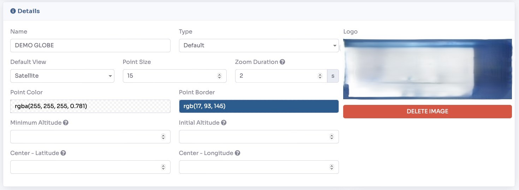Click the Center - Latitude stepper arrows

tap(163, 167)
